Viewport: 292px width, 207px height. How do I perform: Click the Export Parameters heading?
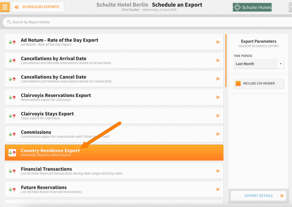[258, 41]
